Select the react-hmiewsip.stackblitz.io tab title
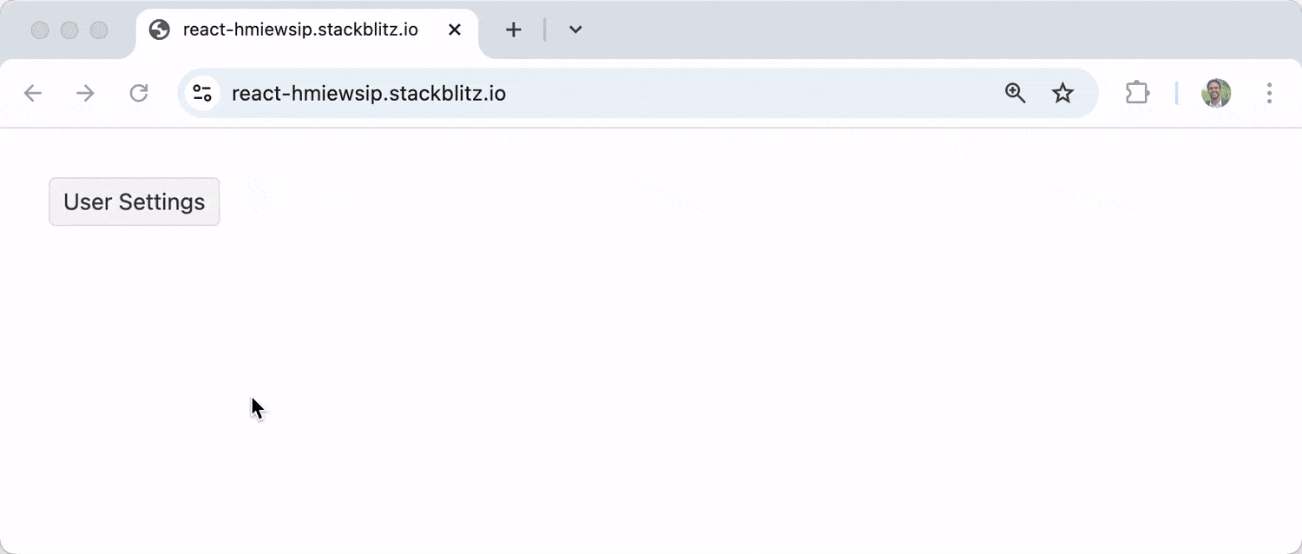 pos(300,30)
